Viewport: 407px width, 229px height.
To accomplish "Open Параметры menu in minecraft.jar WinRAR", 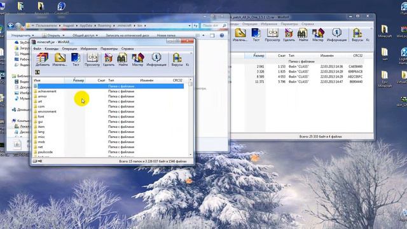I will [109, 48].
